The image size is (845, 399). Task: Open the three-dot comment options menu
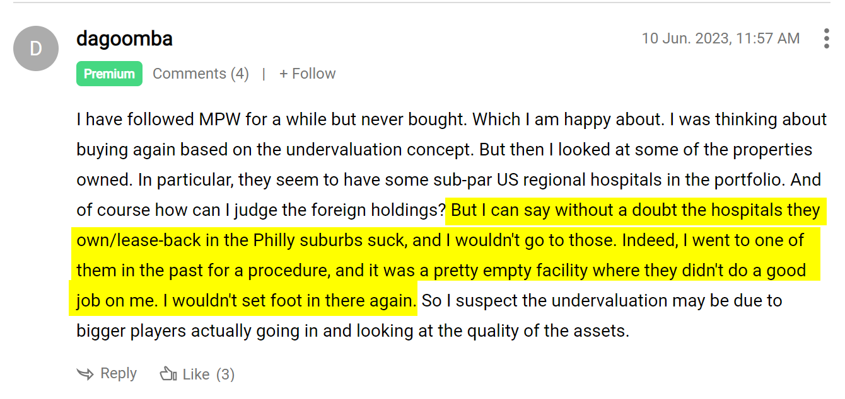click(826, 38)
